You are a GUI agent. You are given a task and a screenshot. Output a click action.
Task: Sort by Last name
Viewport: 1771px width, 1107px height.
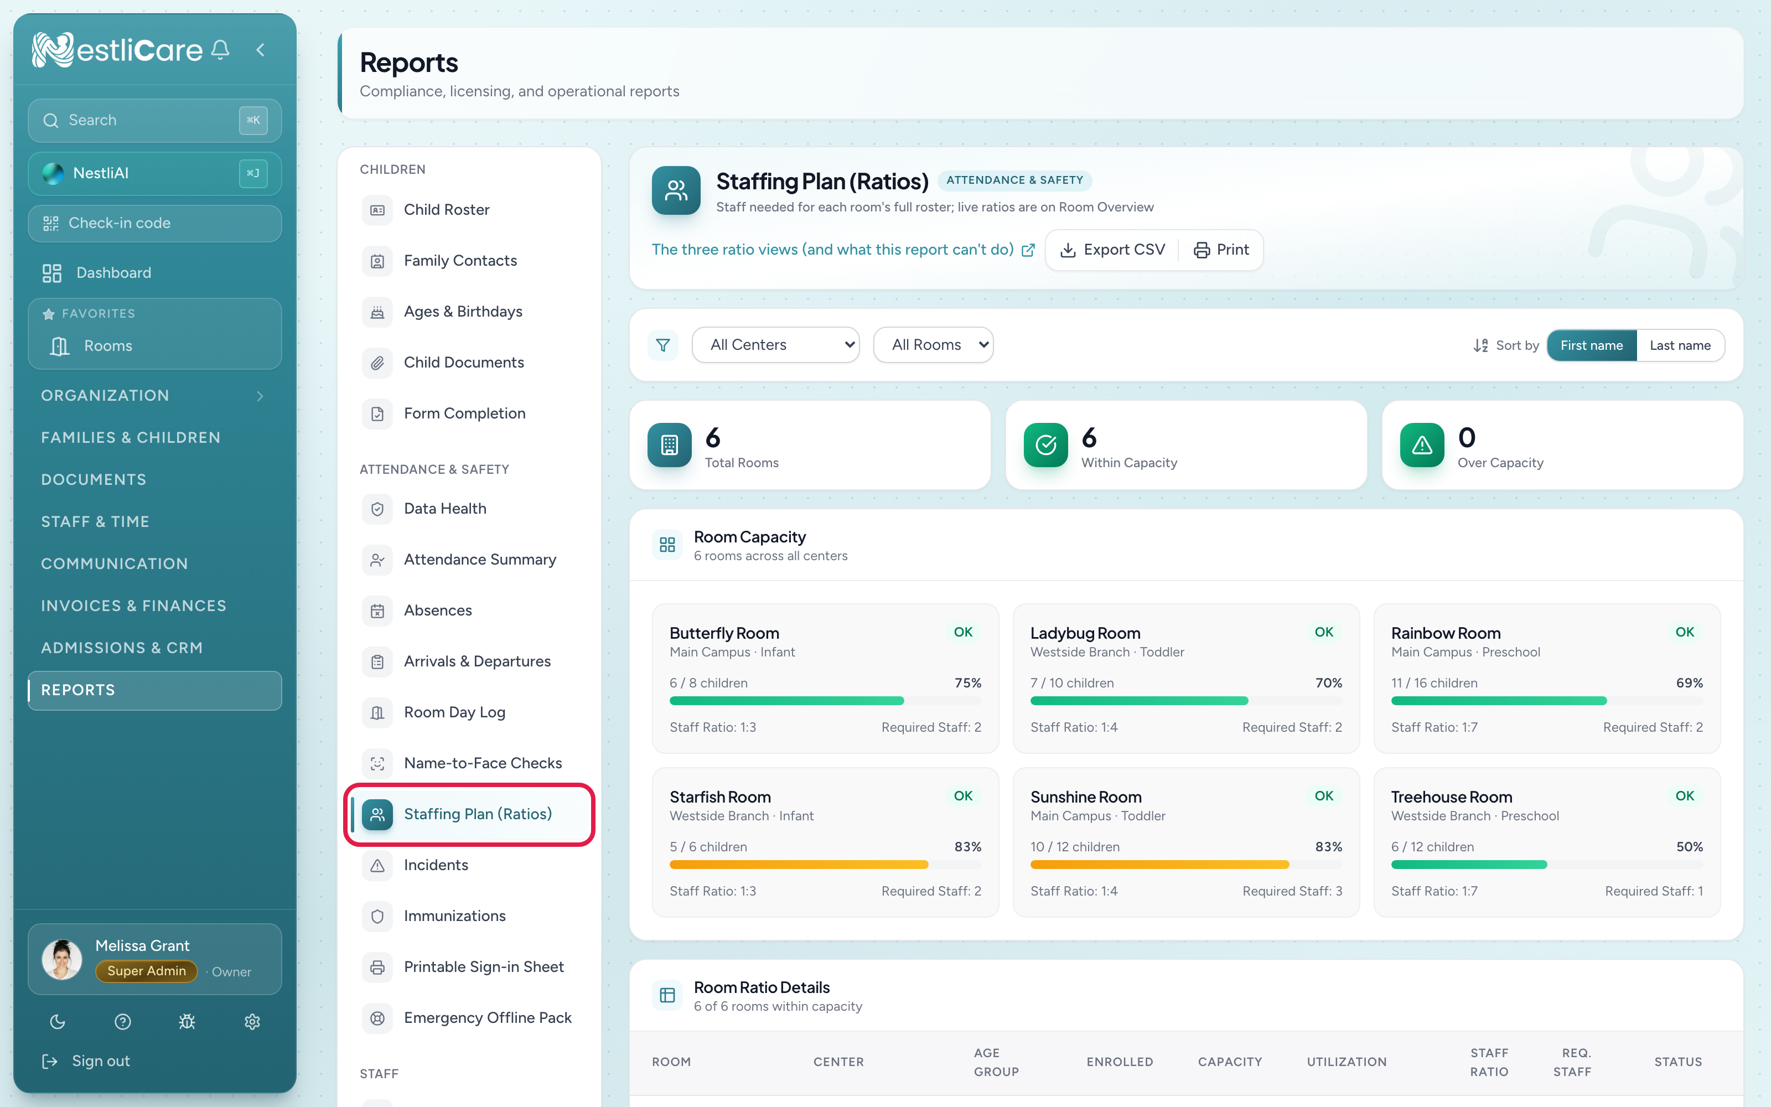click(1680, 345)
